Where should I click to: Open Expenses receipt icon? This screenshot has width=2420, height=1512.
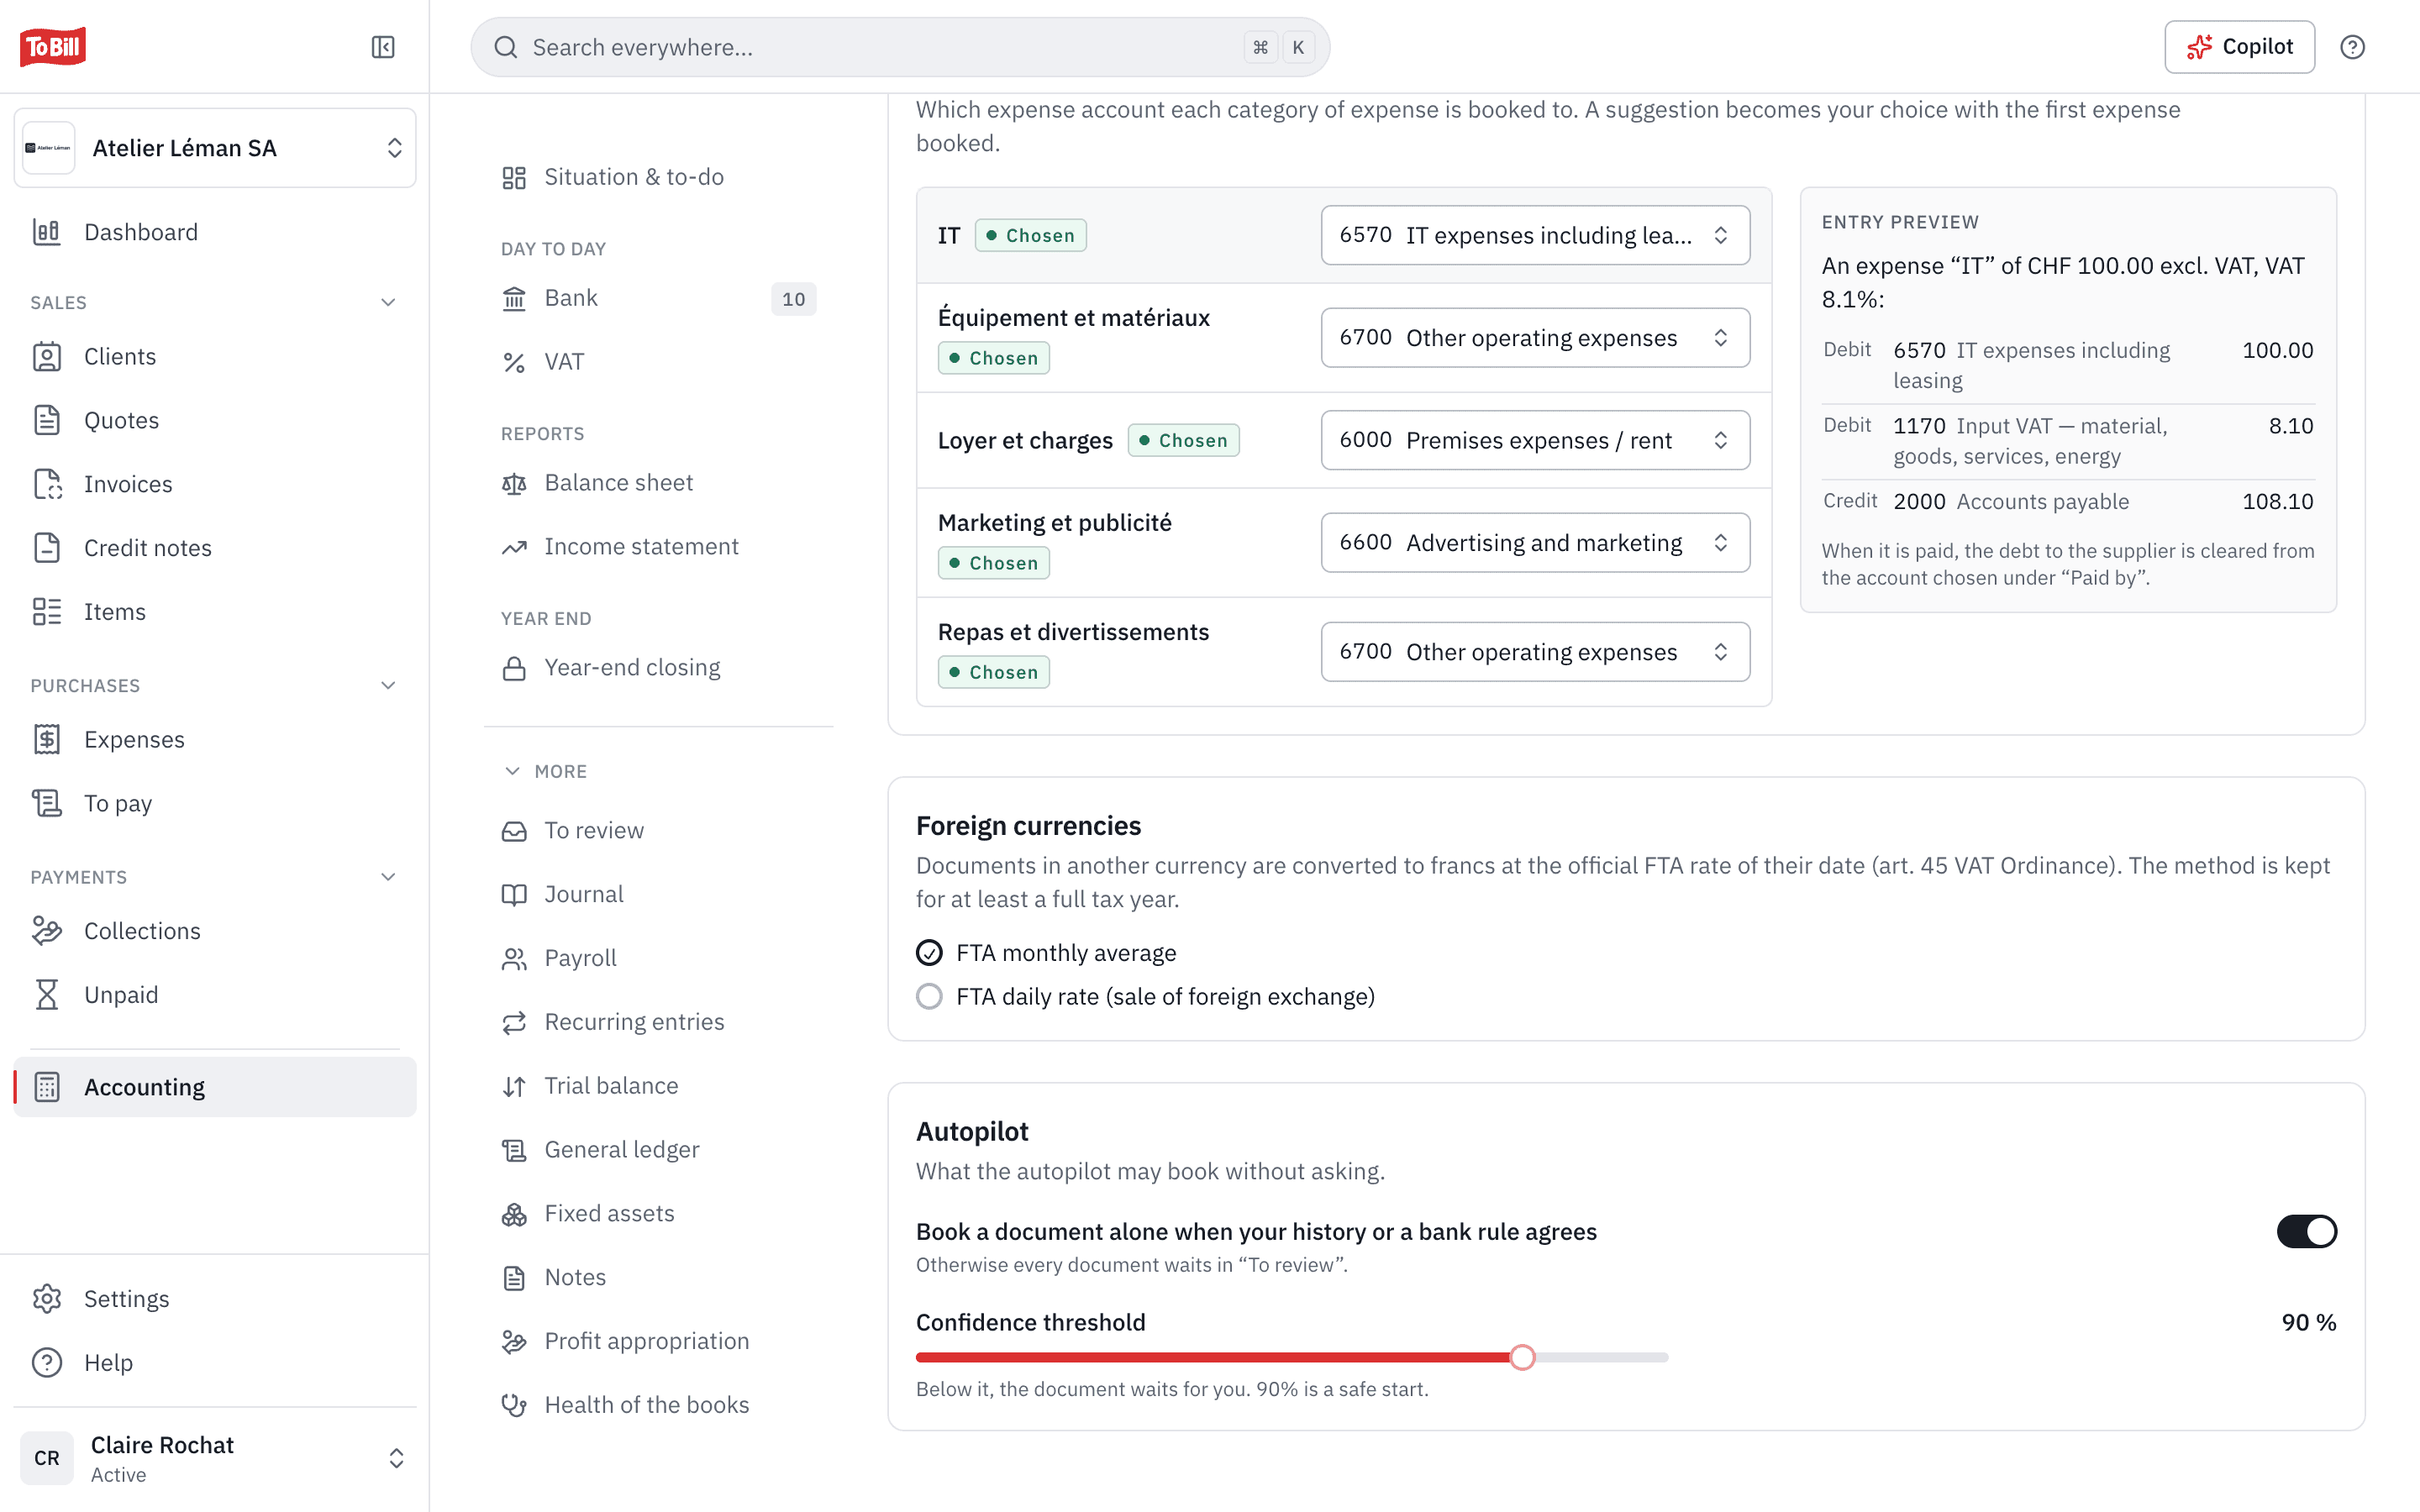pyautogui.click(x=47, y=739)
